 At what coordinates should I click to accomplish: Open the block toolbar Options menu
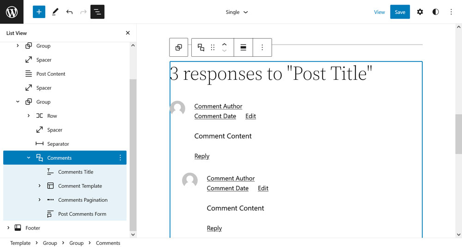pos(262,48)
